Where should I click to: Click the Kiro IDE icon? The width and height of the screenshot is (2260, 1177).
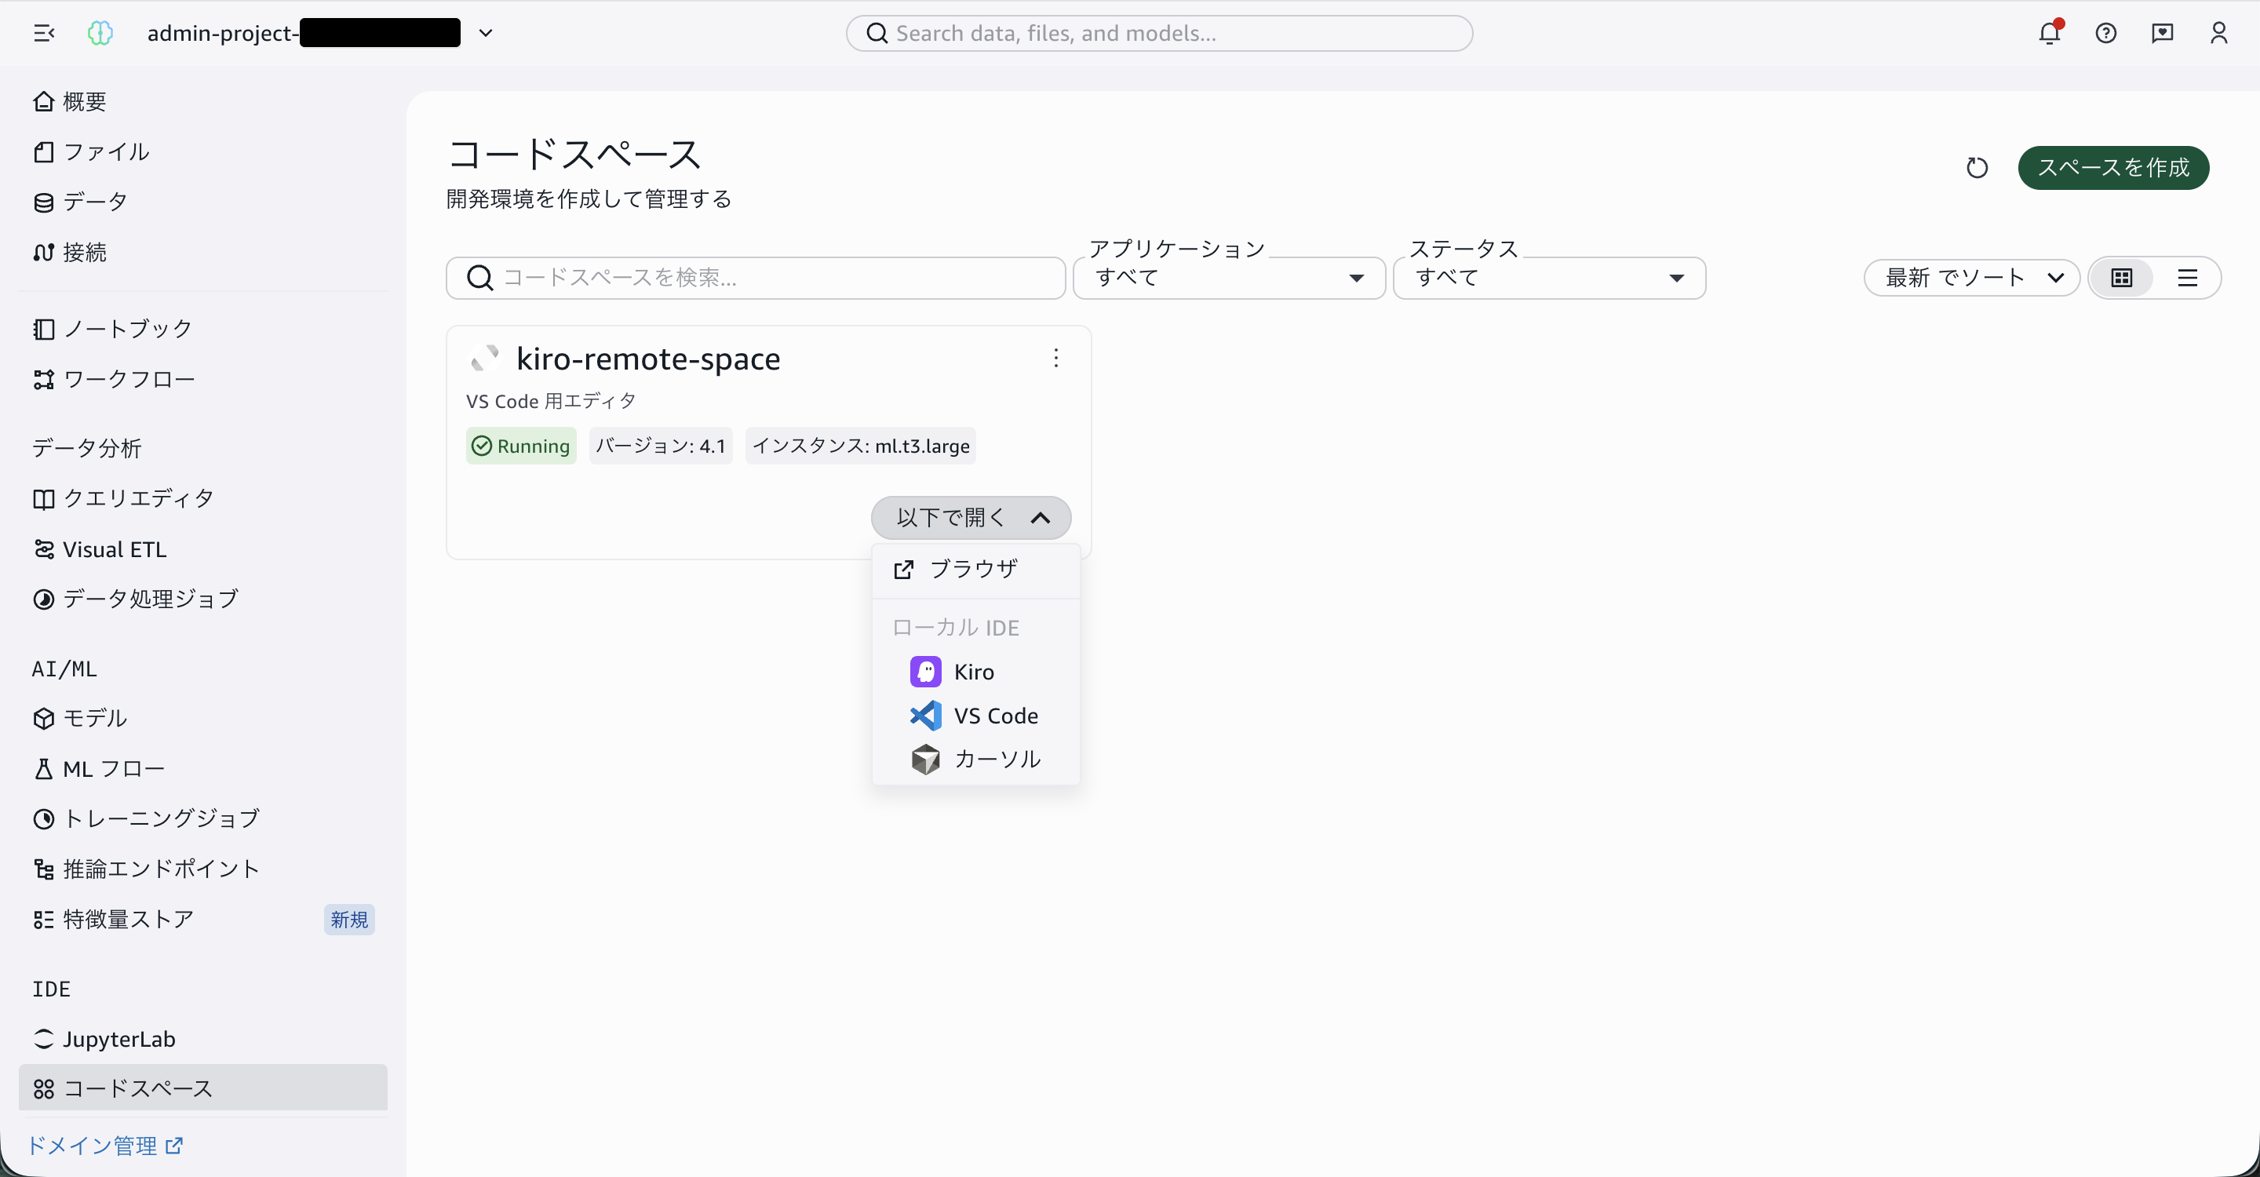926,672
